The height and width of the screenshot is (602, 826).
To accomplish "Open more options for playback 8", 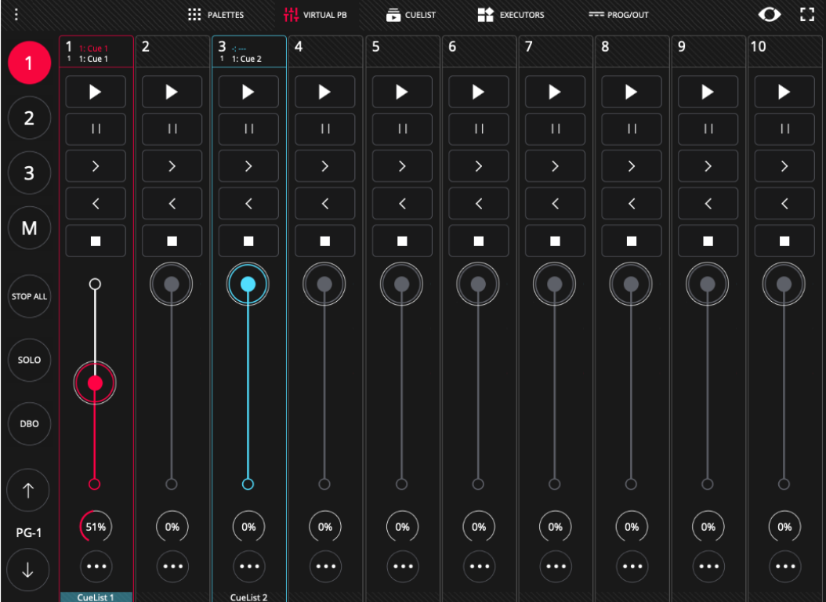I will tap(632, 566).
